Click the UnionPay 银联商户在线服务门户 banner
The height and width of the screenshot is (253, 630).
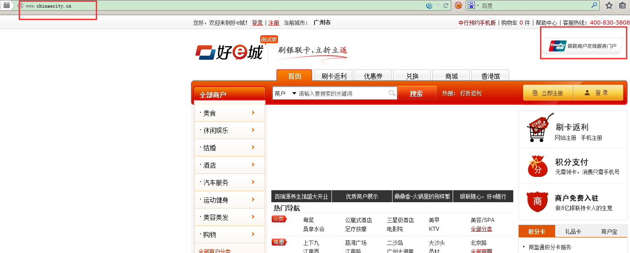click(582, 45)
